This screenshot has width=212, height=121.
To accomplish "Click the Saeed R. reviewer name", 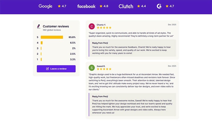I will click(101, 66).
